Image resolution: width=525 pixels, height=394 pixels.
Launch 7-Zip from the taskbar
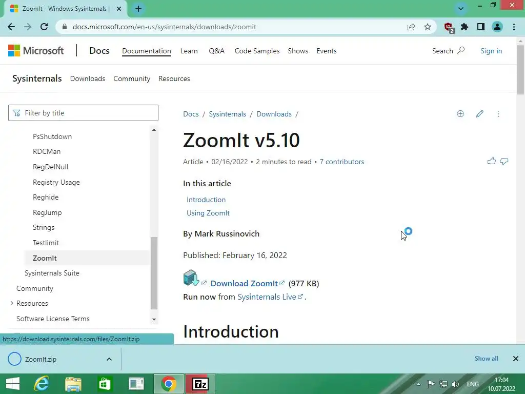click(x=200, y=384)
